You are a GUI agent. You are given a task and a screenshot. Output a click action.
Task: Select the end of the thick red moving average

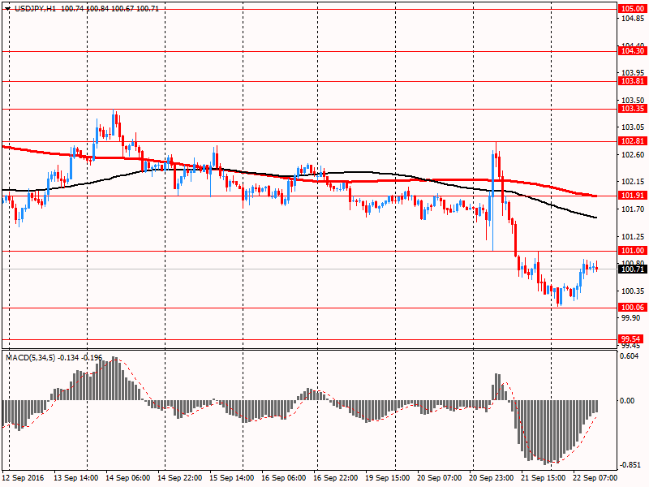(595, 196)
